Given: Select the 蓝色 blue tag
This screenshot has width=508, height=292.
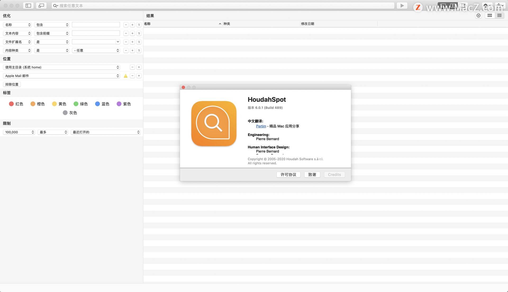Looking at the screenshot, I should [x=102, y=104].
